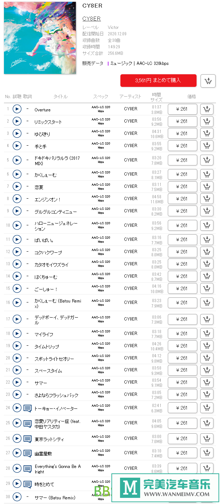Play the preview for ゆびきり track

pyautogui.click(x=17, y=133)
